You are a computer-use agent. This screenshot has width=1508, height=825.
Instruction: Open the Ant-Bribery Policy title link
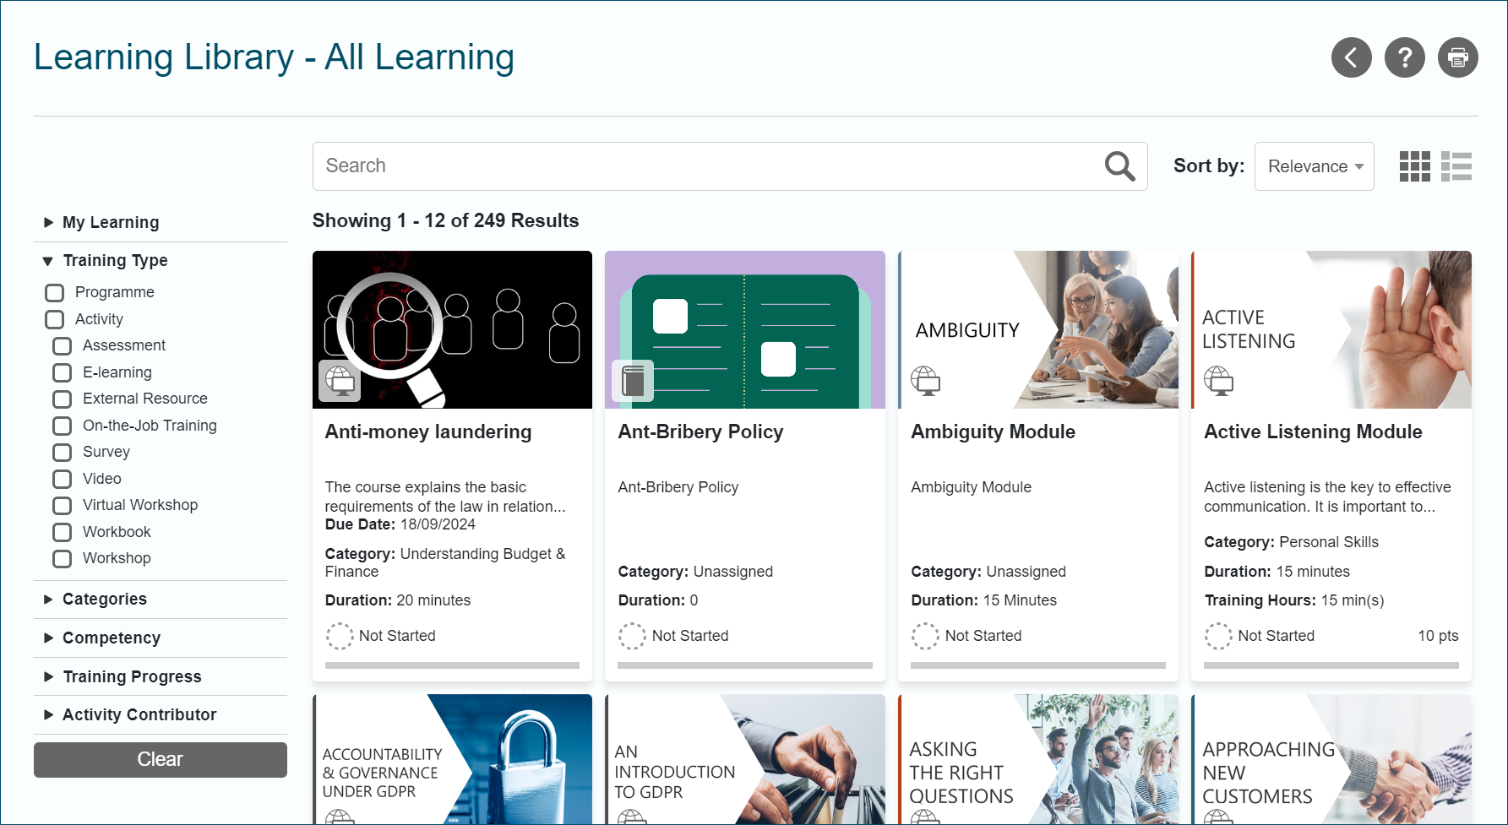click(x=700, y=431)
